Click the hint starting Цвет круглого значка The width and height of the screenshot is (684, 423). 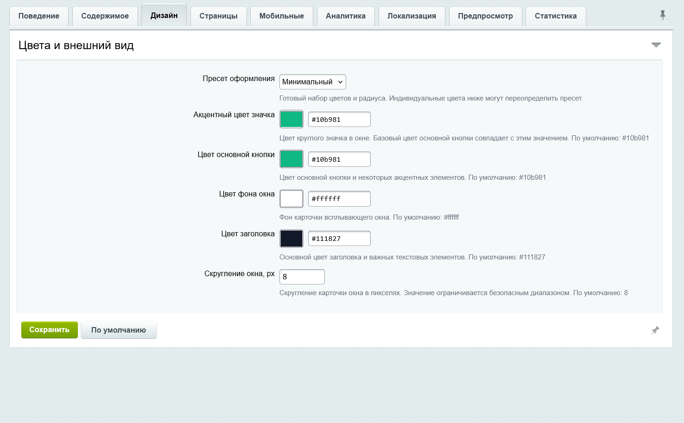pos(464,138)
